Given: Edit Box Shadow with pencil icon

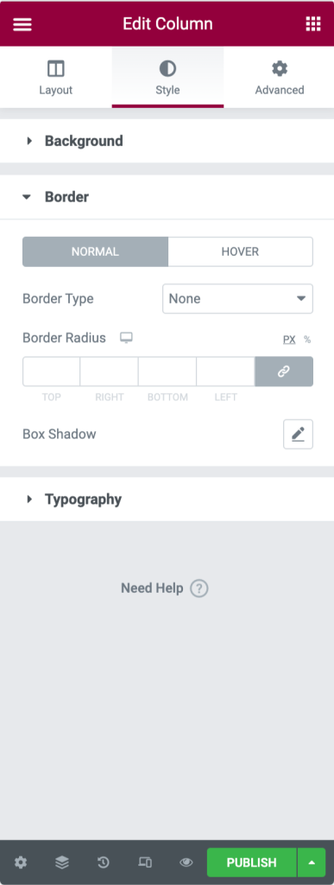Looking at the screenshot, I should click(x=298, y=434).
